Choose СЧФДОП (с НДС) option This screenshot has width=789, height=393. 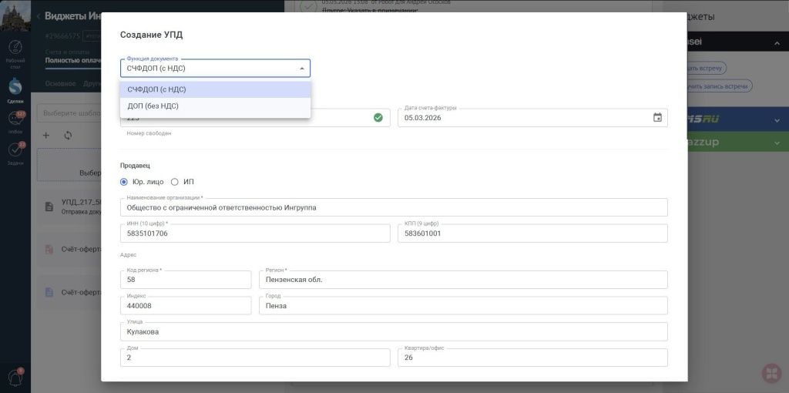(x=216, y=89)
